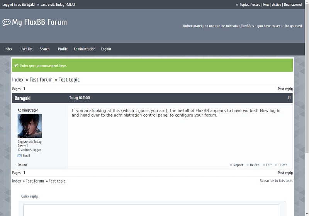Click the megaphone announcement icon
Screen dimensions: 309x216
click(x=17, y=65)
